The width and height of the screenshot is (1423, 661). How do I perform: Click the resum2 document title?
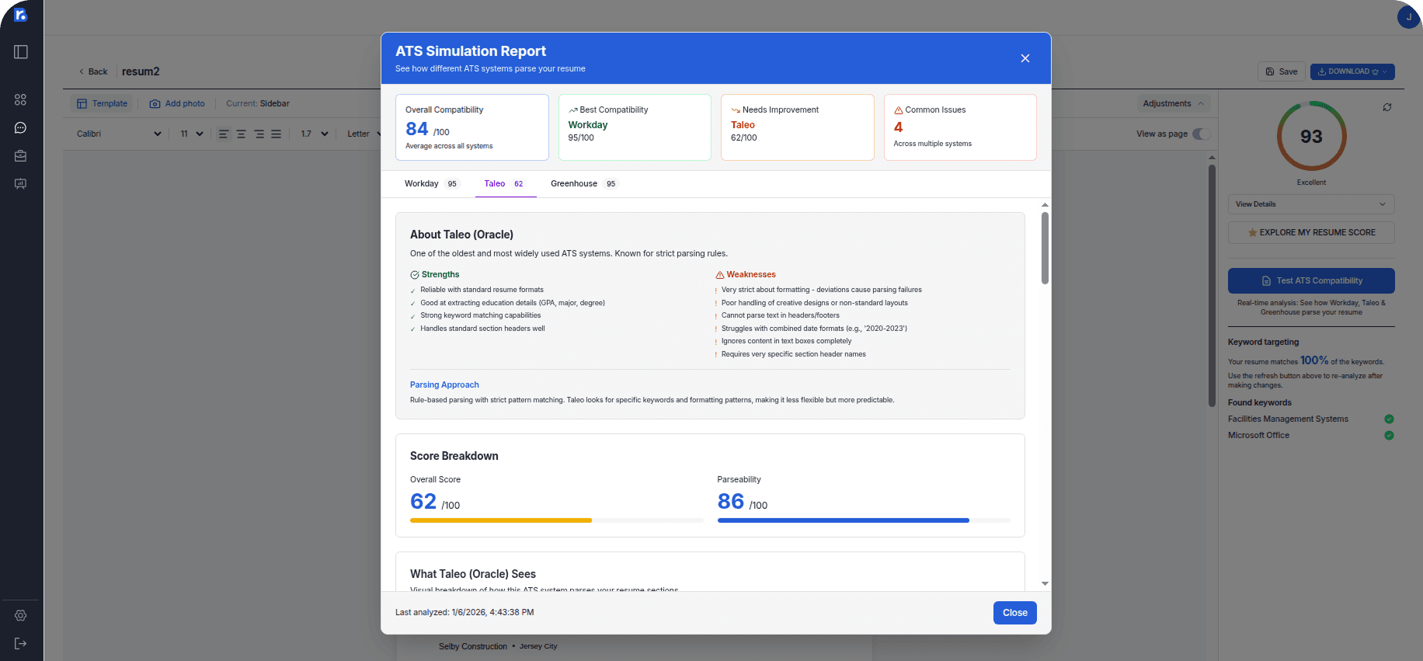(141, 71)
